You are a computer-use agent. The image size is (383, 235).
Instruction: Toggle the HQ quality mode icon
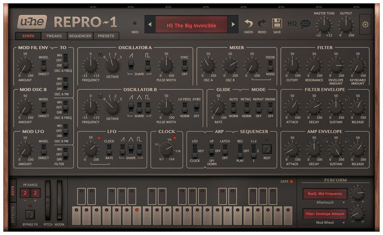(292, 23)
